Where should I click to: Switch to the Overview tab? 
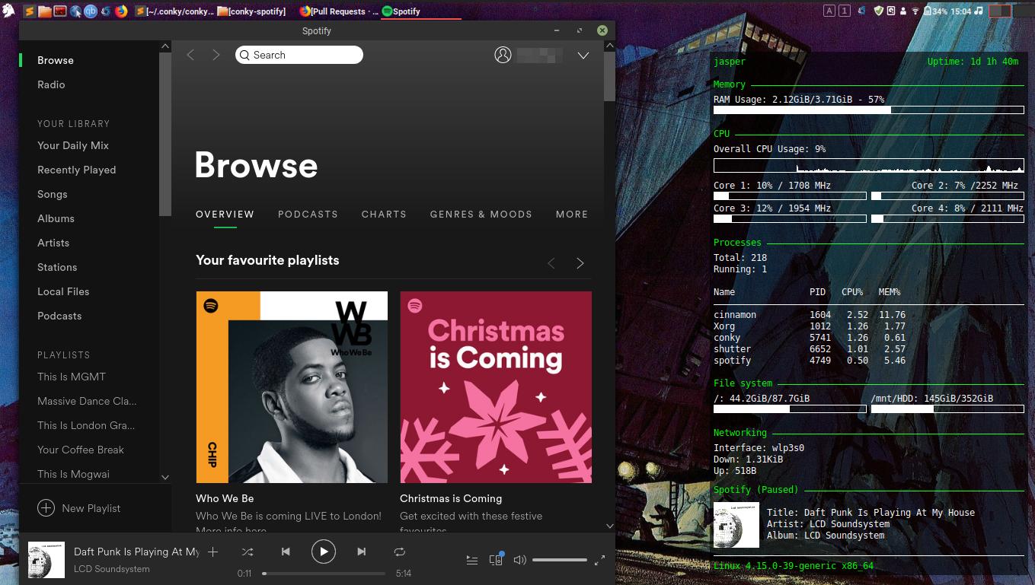[x=225, y=215]
